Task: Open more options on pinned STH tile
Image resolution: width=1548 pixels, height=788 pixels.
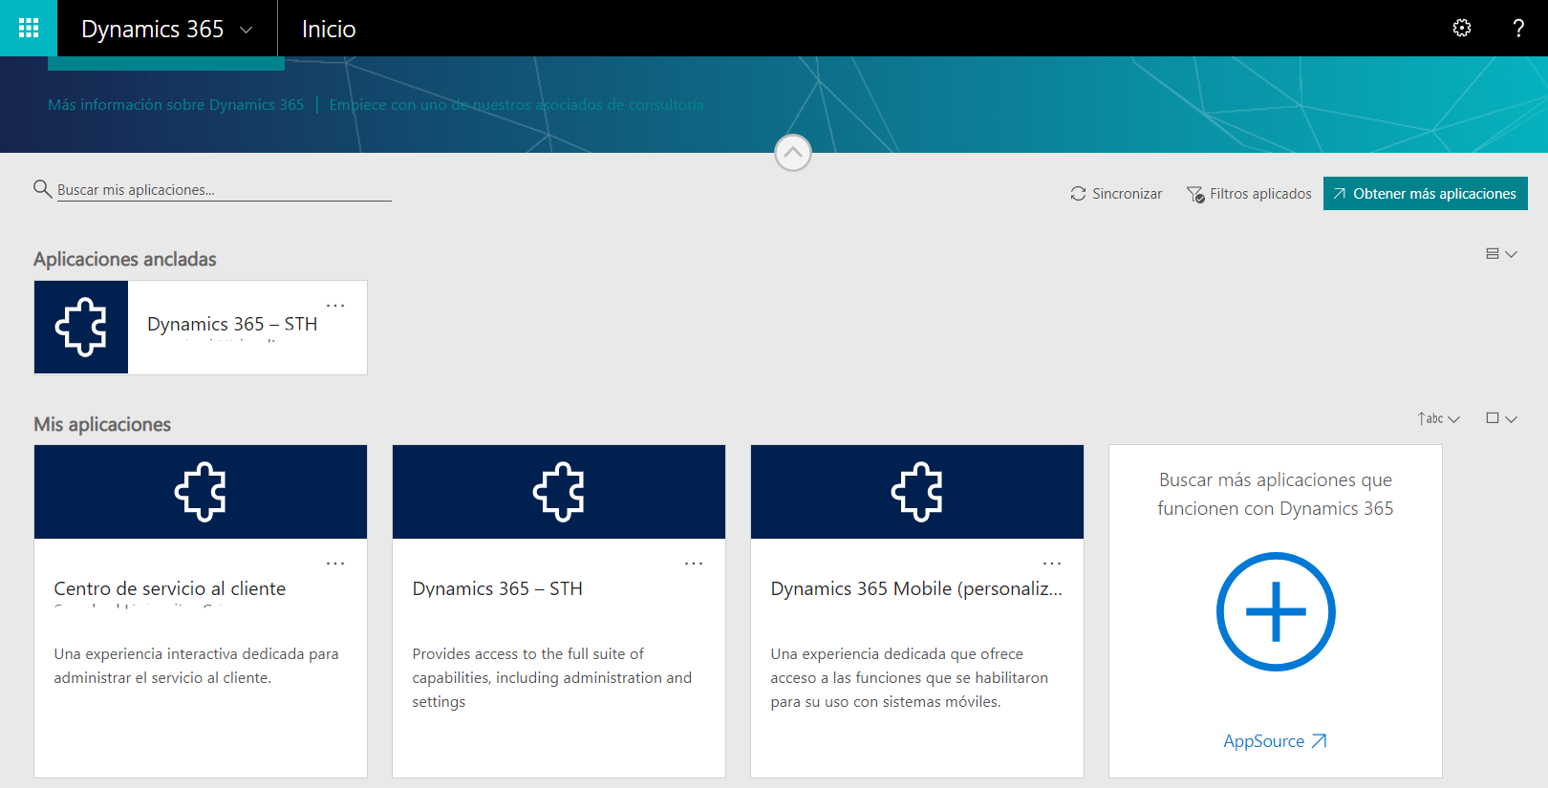Action: (x=335, y=306)
